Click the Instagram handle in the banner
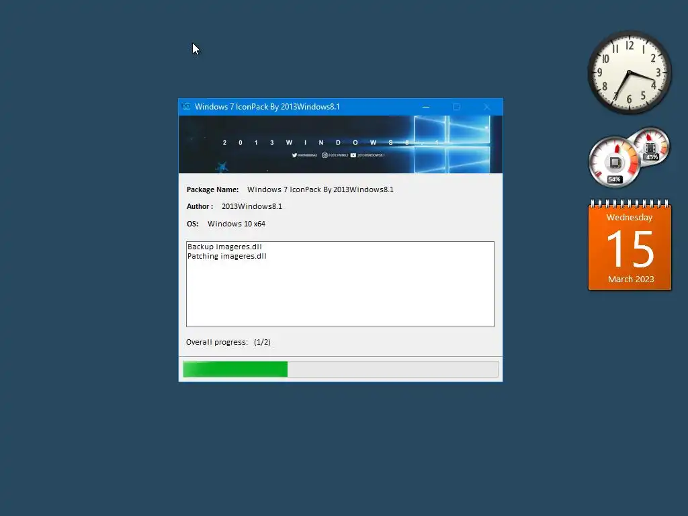The image size is (688, 516). click(335, 155)
